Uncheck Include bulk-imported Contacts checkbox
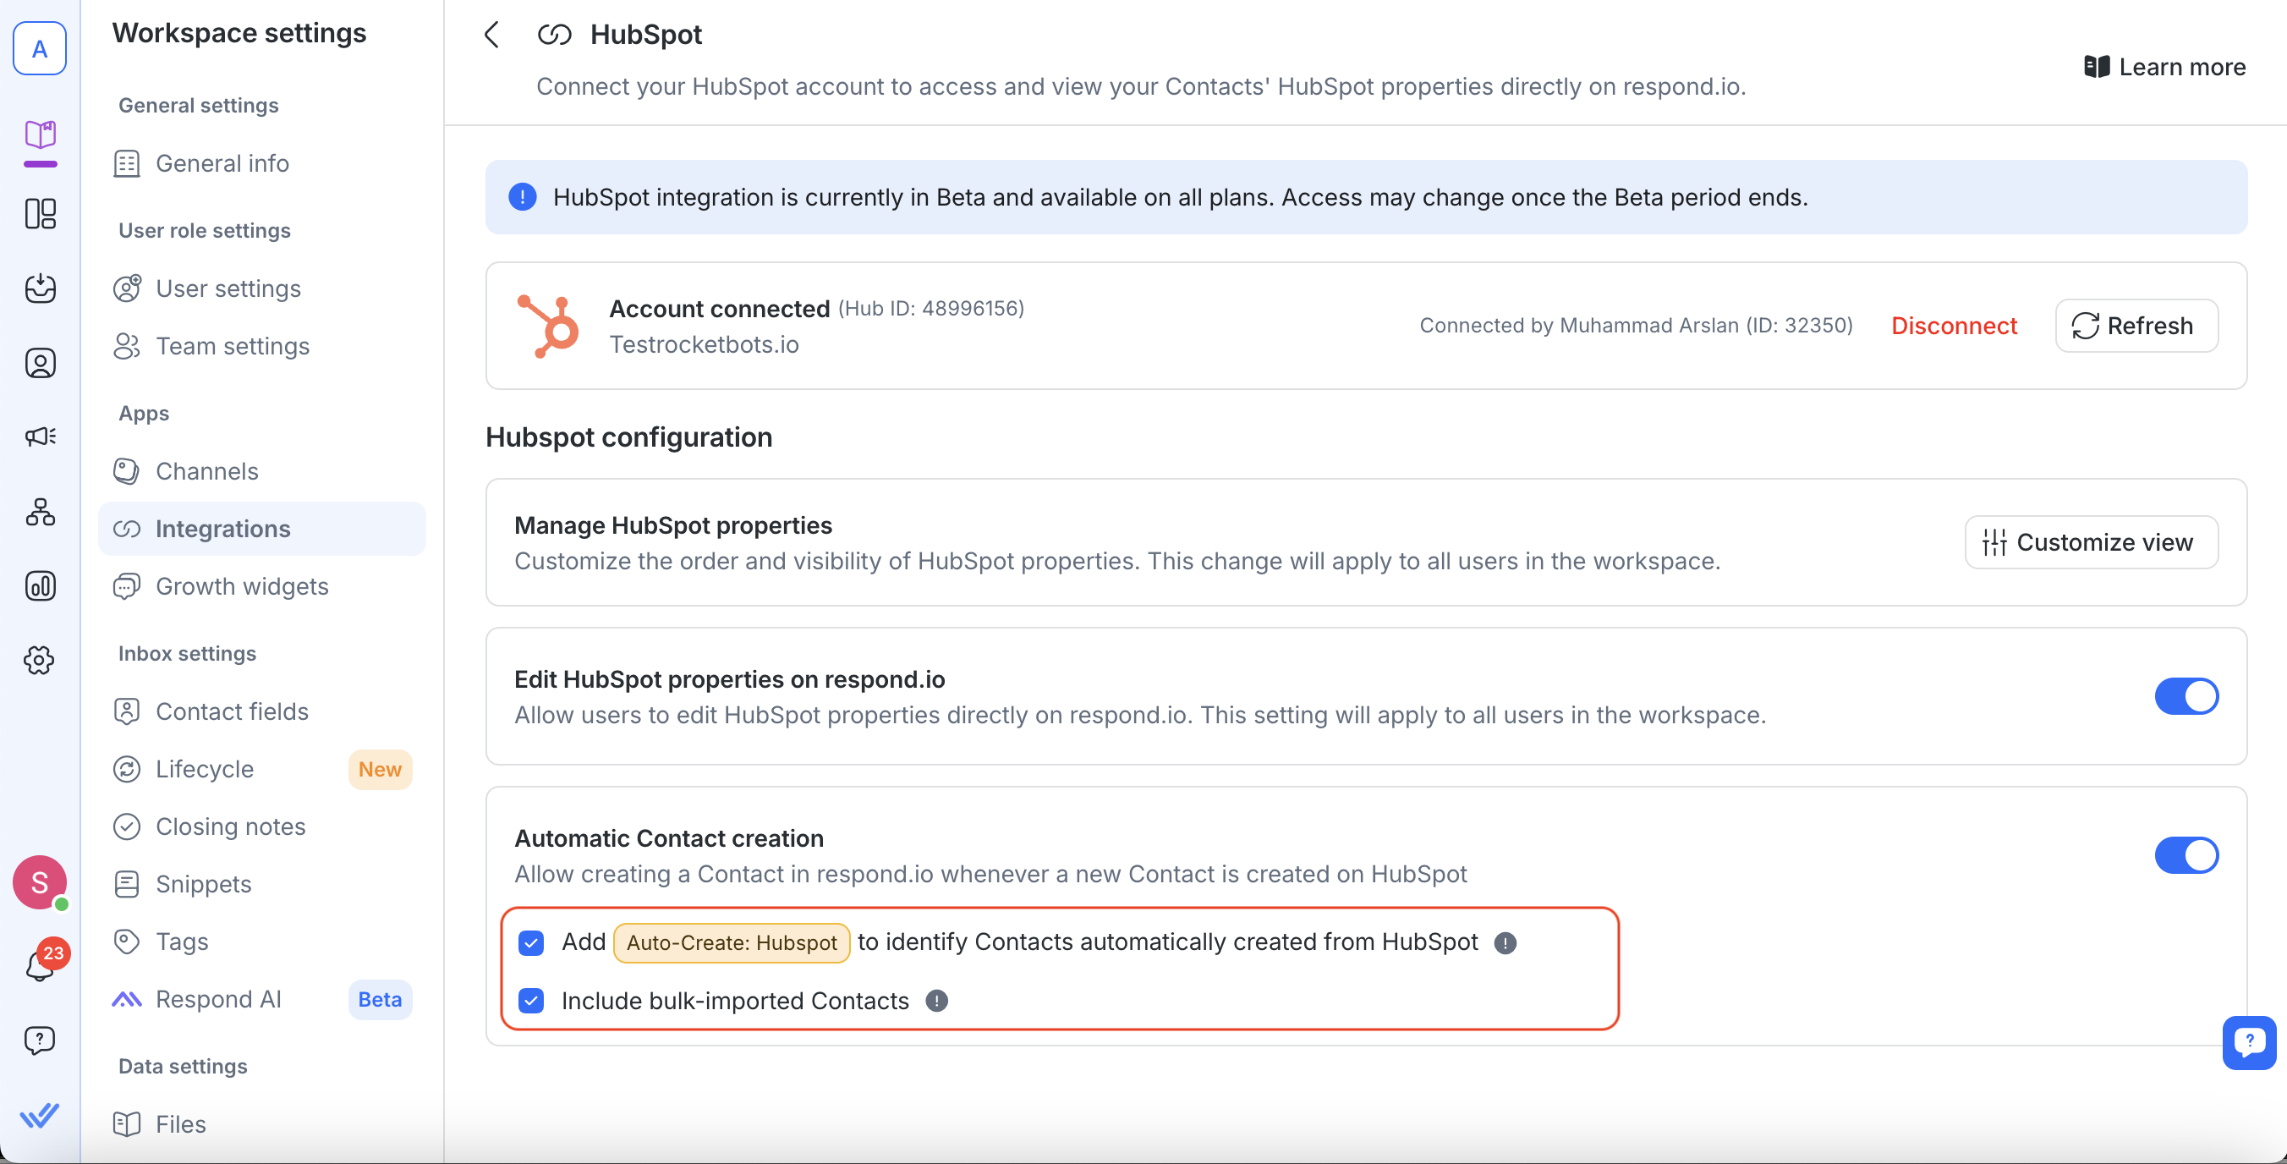2287x1164 pixels. tap(531, 1001)
